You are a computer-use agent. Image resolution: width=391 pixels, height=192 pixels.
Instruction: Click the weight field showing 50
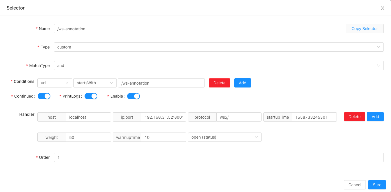88,137
